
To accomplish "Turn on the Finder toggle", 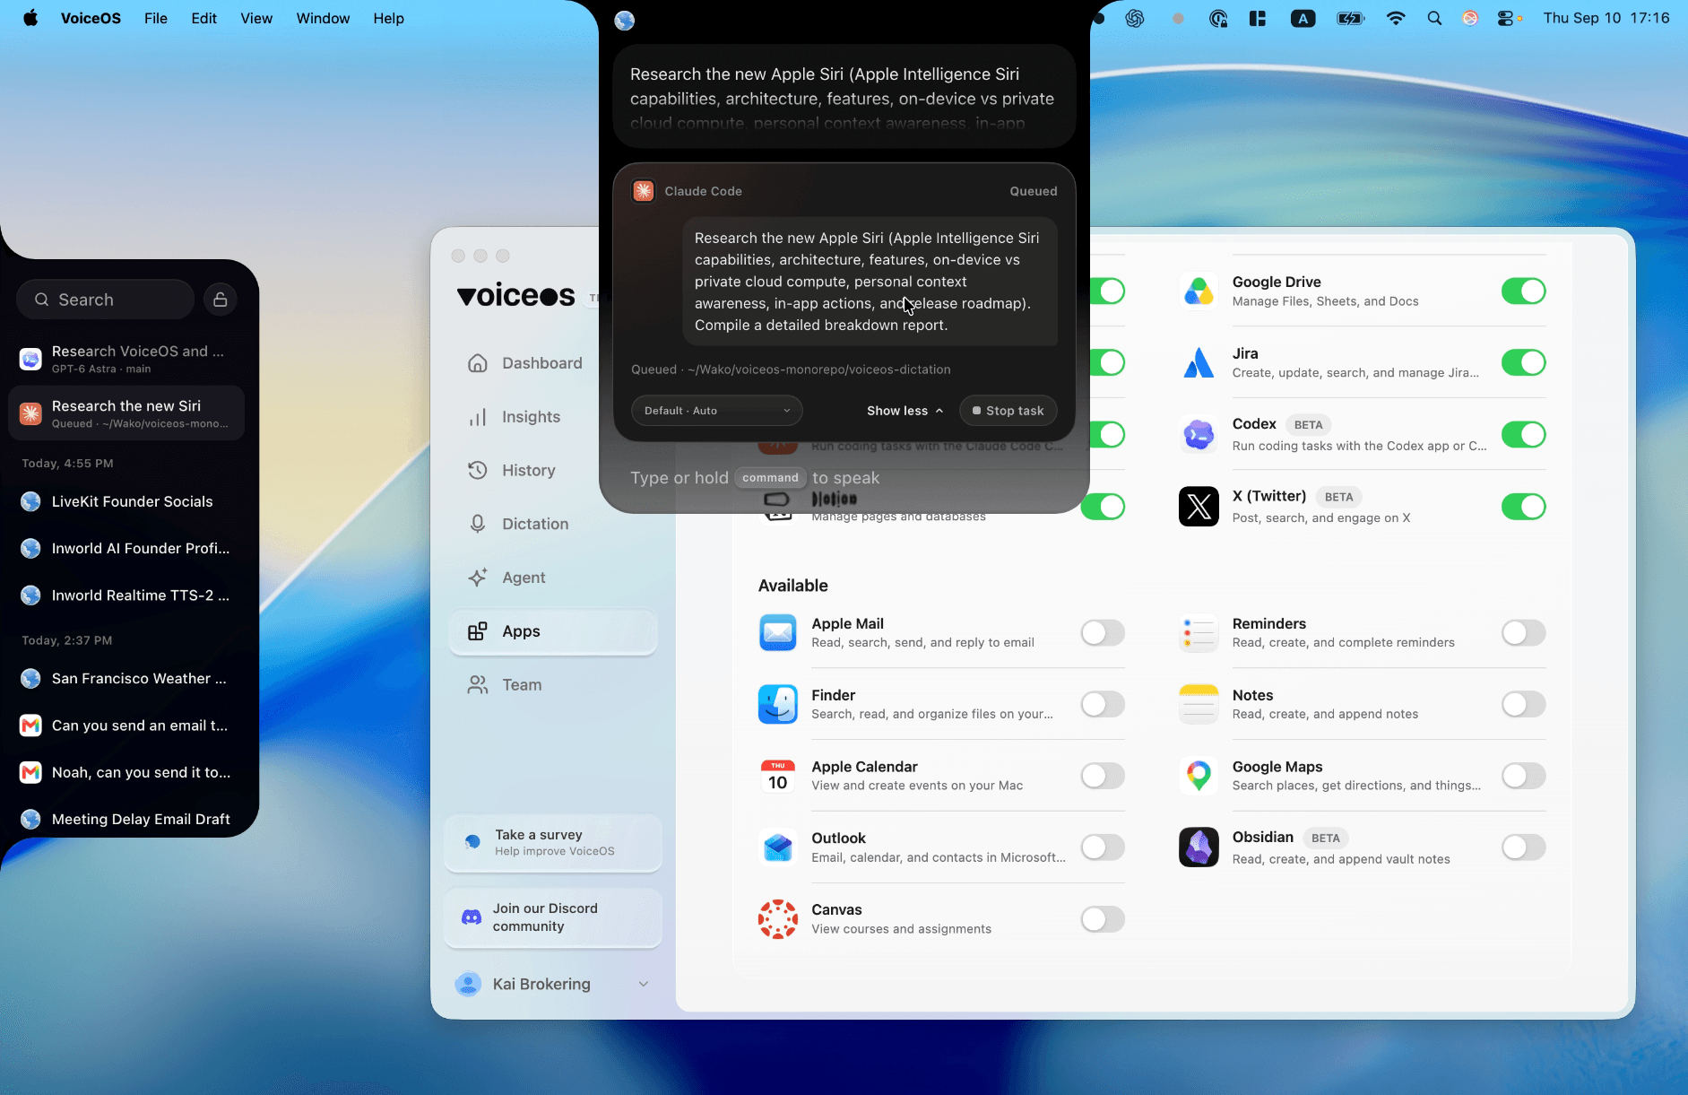I will 1103,704.
